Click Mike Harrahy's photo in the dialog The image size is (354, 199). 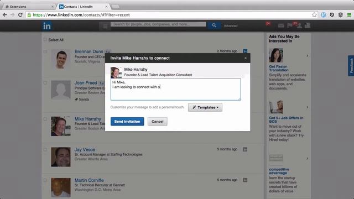(116, 72)
